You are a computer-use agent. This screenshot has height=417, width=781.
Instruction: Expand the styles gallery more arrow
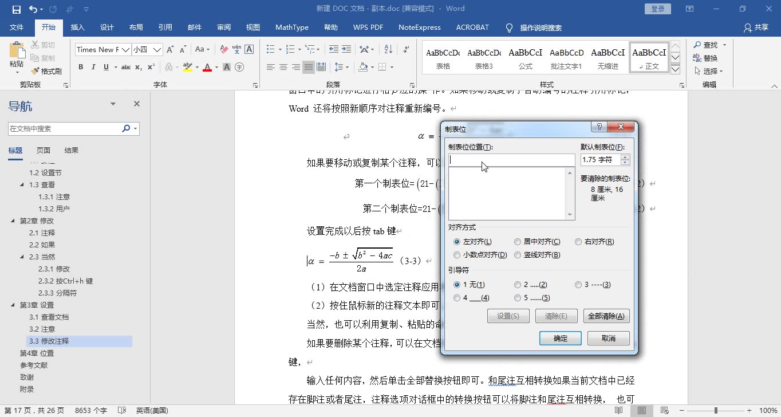pyautogui.click(x=675, y=69)
